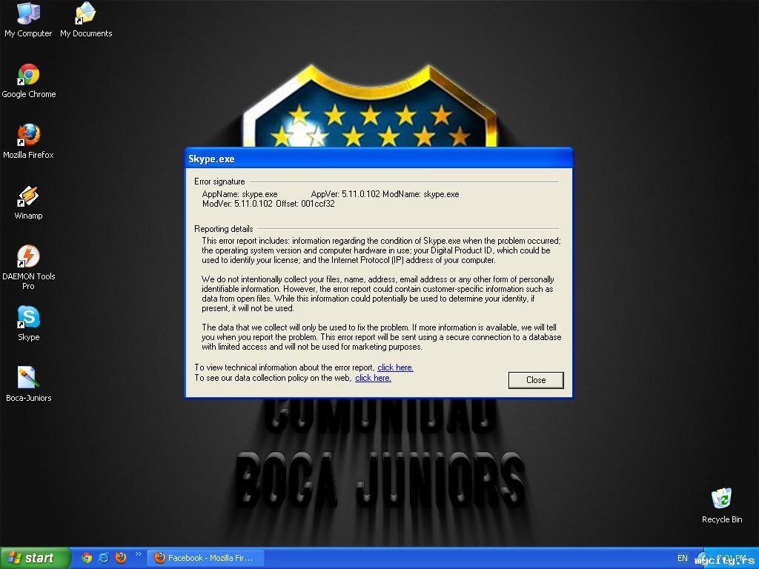Select the Google Chrome desktop shortcut
The height and width of the screenshot is (569, 759).
pyautogui.click(x=29, y=81)
